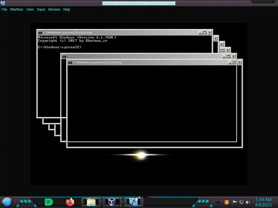
Task: Open the File menu in VirtualBox
Action: click(4, 9)
